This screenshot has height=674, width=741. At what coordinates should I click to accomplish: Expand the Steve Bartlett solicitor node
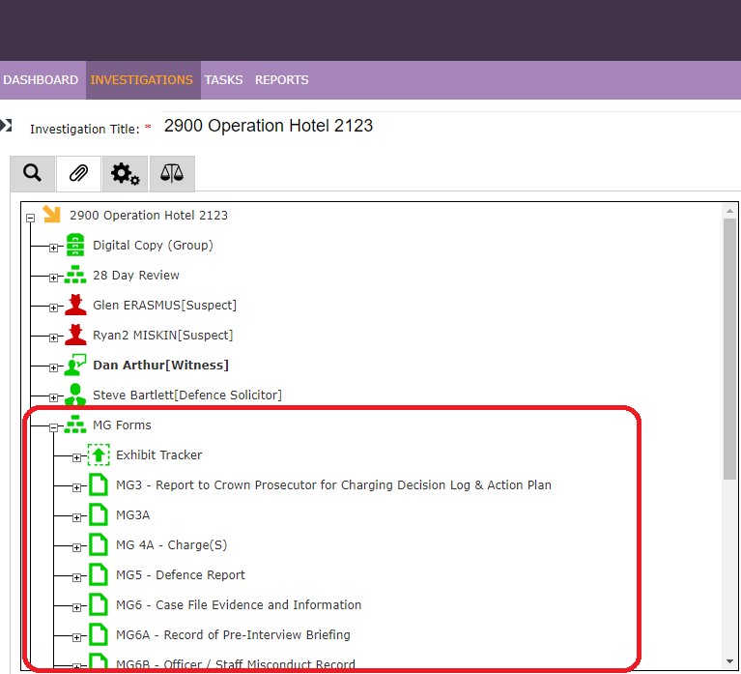[53, 397]
